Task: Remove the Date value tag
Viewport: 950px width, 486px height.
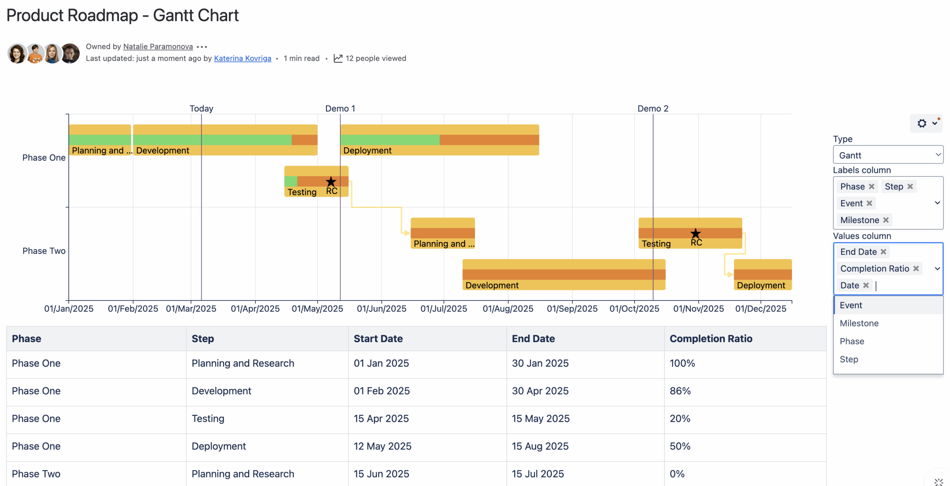Action: [867, 285]
